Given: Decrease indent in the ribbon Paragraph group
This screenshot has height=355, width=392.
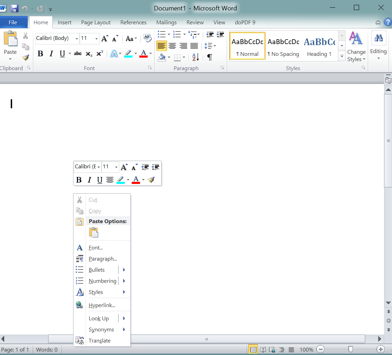Looking at the screenshot, I should (209, 35).
